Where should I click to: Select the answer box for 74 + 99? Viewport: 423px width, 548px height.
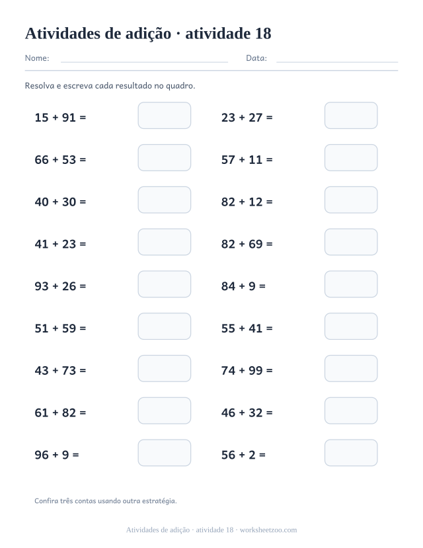click(x=351, y=368)
